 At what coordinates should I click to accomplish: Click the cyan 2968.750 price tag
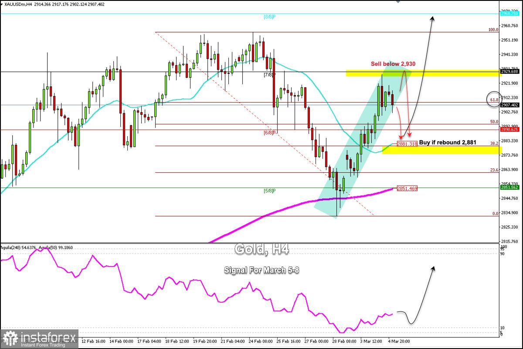(509, 14)
